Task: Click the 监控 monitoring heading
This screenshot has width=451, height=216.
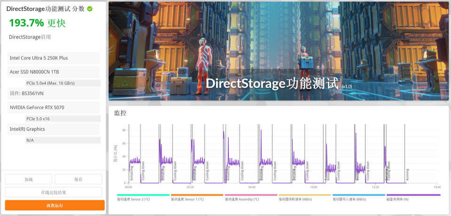Action: tap(120, 113)
